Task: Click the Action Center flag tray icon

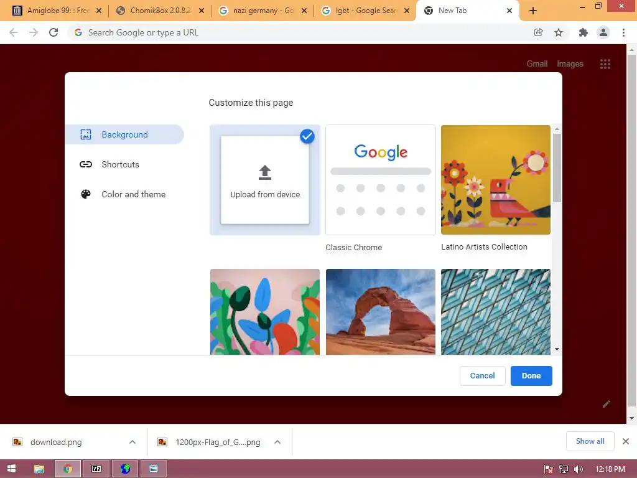Action: [549, 469]
